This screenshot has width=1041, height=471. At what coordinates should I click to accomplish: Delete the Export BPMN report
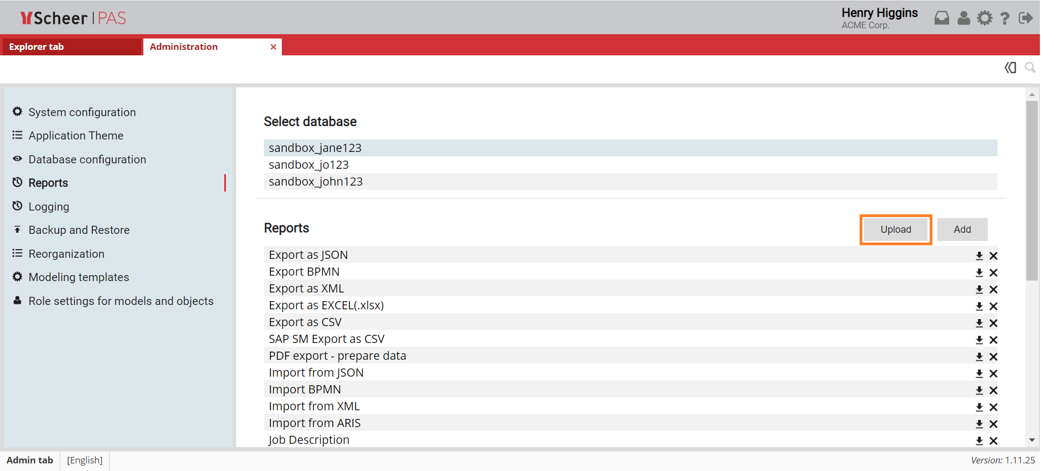pyautogui.click(x=993, y=272)
